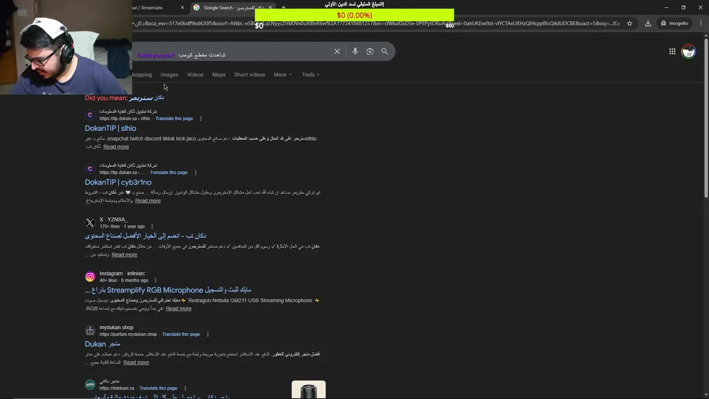The width and height of the screenshot is (709, 399).
Task: Click the favicon beside DokanTIP cyb3r1no result
Action: (x=90, y=168)
